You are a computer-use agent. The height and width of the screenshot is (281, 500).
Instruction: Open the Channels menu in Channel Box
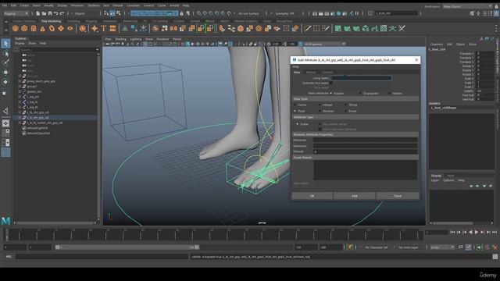(437, 44)
